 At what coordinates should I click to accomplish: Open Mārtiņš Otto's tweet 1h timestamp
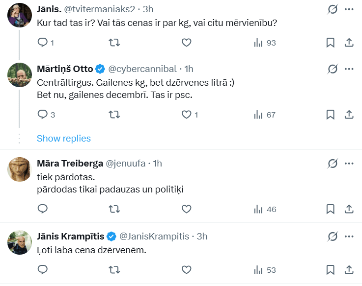[189, 69]
